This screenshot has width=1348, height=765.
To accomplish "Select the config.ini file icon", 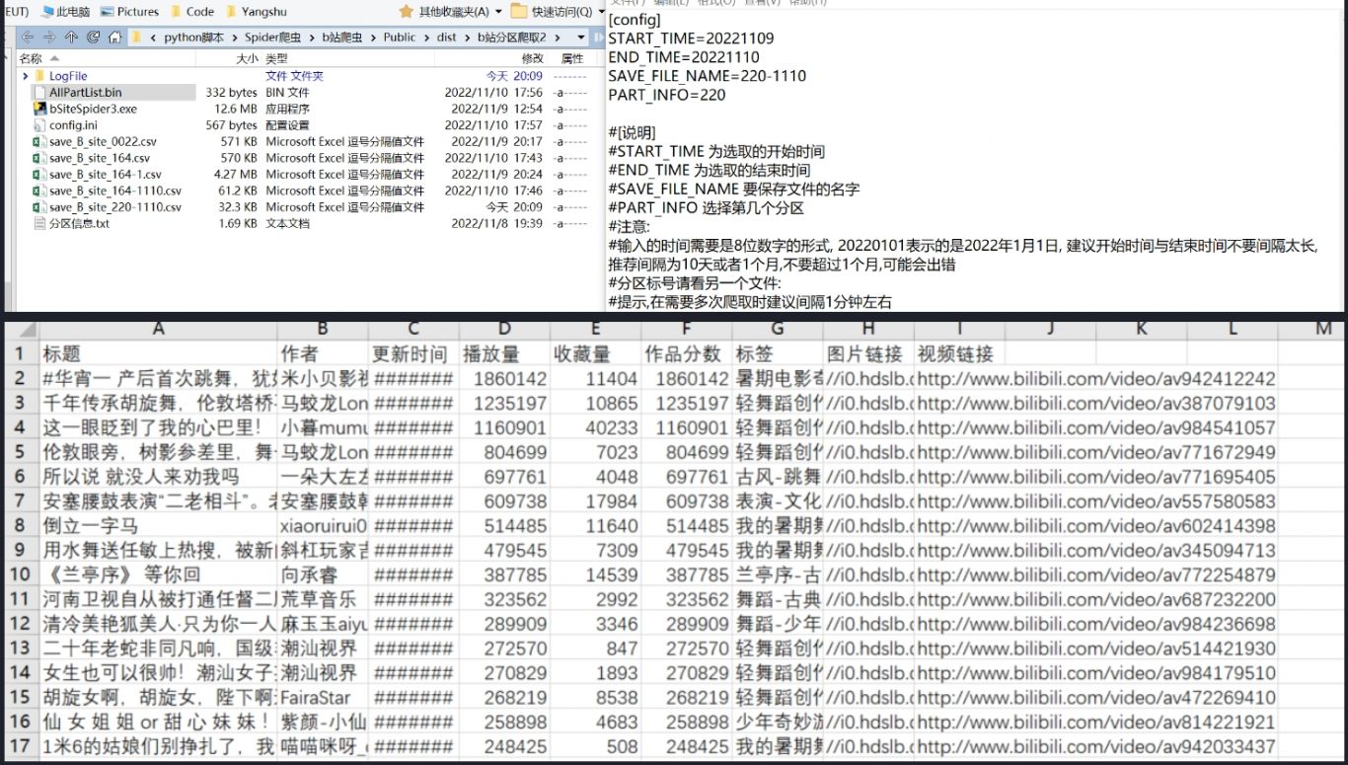I will coord(40,125).
